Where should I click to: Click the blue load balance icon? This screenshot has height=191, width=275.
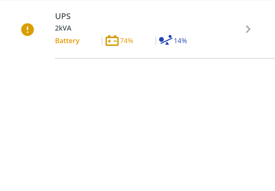click(x=166, y=40)
